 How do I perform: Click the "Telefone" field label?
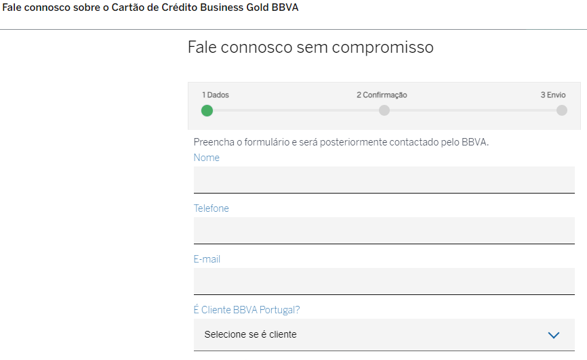pyautogui.click(x=211, y=208)
